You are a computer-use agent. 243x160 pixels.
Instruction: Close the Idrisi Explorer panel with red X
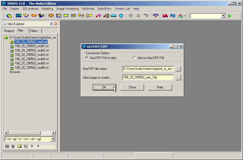[55, 24]
